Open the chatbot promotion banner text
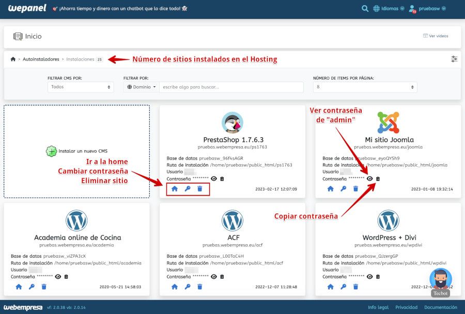 coord(120,9)
